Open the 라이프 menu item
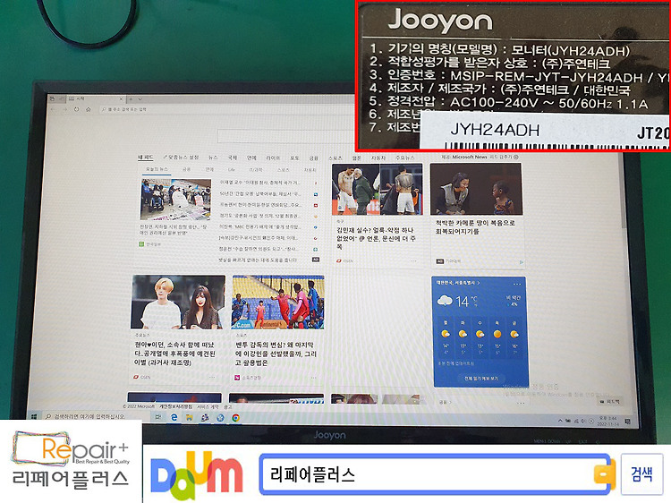Viewport: 671px width, 503px height. [273, 158]
